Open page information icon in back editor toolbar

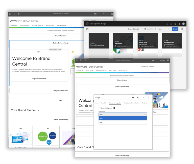click(x=15, y=14)
